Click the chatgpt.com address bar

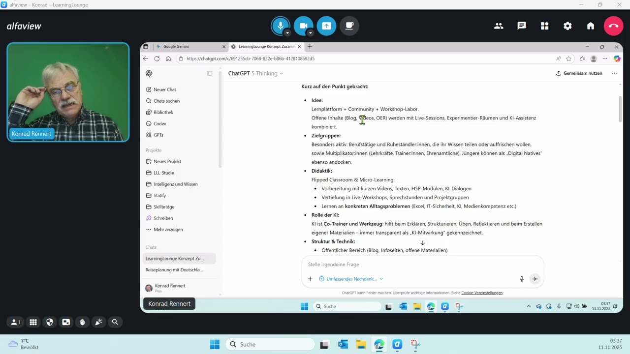(x=364, y=59)
